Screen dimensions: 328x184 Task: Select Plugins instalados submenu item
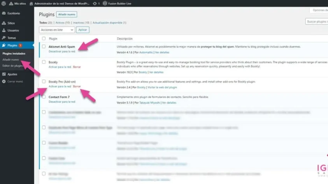pyautogui.click(x=14, y=54)
